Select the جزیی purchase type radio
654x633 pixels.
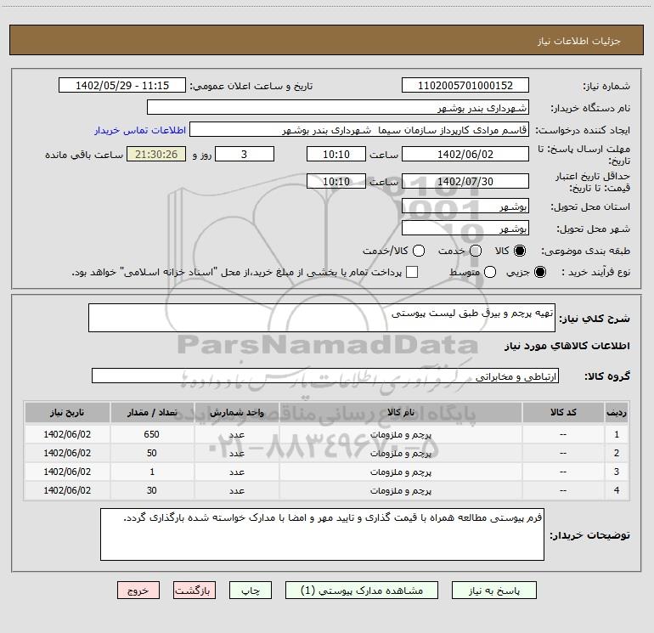[540, 272]
